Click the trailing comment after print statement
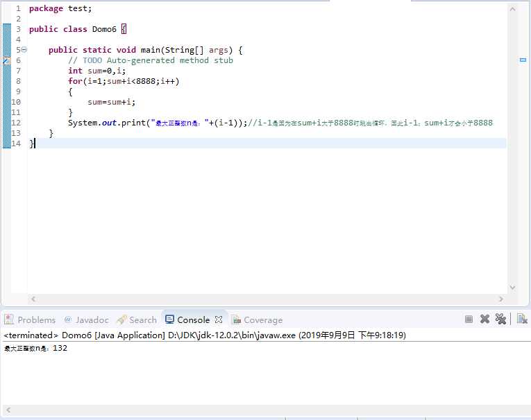 pyautogui.click(x=370, y=123)
